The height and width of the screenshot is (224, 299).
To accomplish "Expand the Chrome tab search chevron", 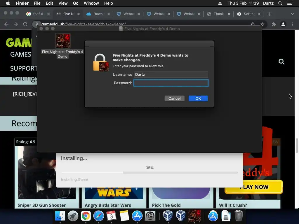I will tap(293, 14).
